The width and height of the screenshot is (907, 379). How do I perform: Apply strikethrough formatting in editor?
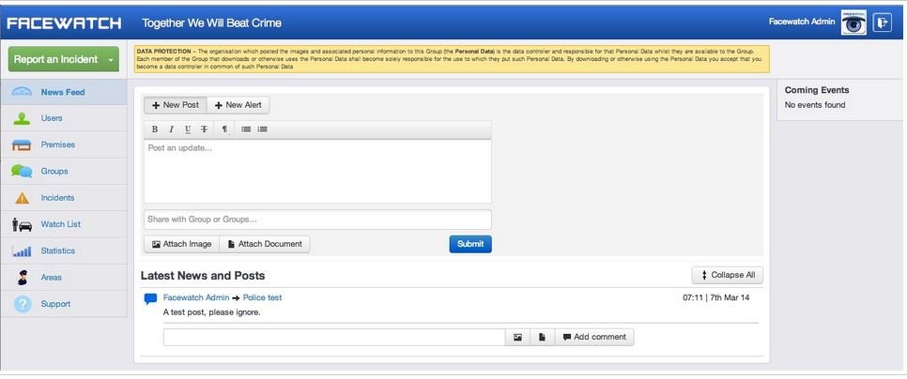pyautogui.click(x=204, y=129)
